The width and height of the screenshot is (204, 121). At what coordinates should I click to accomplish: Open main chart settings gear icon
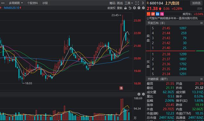click(x=143, y=8)
